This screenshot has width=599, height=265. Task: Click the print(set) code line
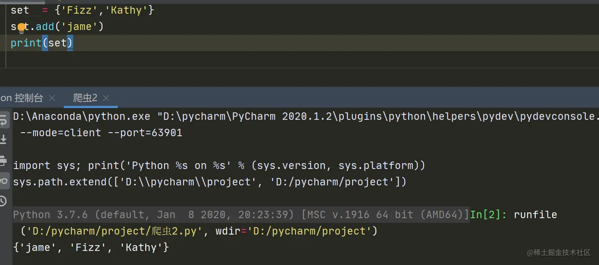42,43
